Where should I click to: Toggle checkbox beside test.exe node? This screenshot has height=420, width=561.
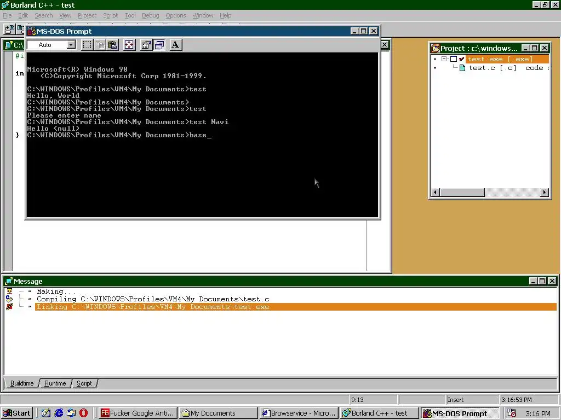click(453, 59)
